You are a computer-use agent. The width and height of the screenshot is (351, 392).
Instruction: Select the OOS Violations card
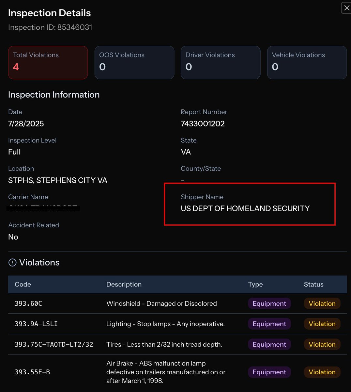134,62
